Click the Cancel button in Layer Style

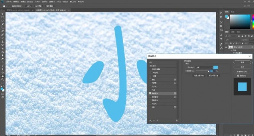click(242, 67)
